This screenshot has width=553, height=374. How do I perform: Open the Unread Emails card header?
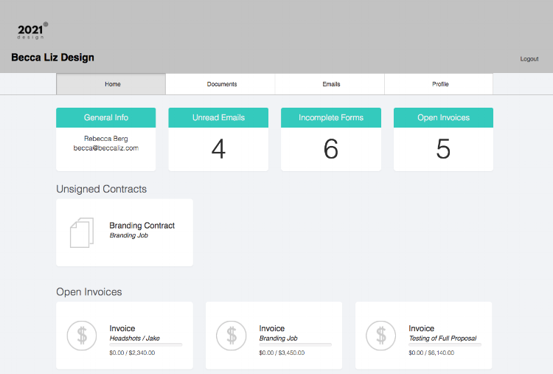[x=218, y=117]
